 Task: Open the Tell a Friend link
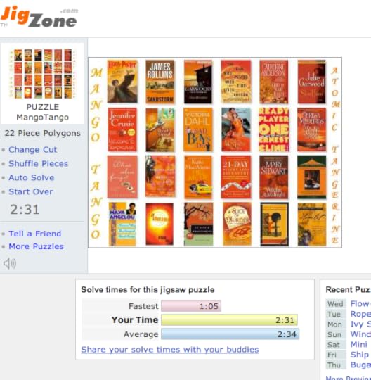pos(35,234)
